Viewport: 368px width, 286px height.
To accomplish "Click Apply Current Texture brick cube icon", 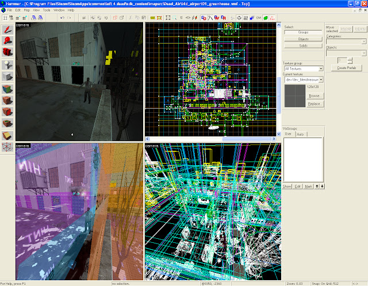I will tap(7, 100).
